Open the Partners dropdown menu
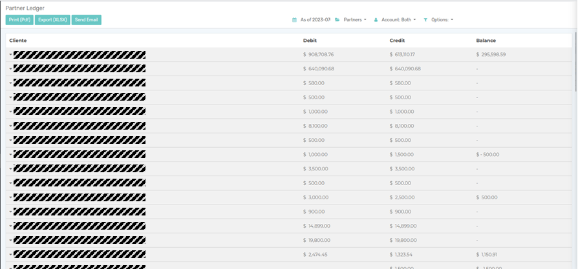The image size is (578, 269). point(355,20)
